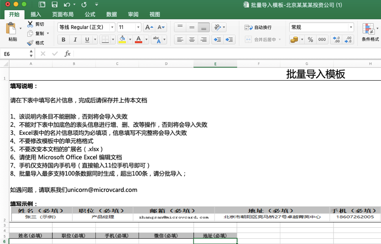The image size is (381, 244).
Task: Open the borders dropdown arrow
Action: pos(113,39)
